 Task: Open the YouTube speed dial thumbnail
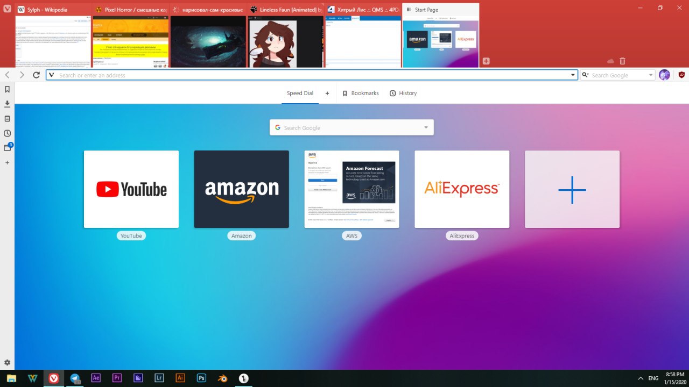[x=131, y=189]
